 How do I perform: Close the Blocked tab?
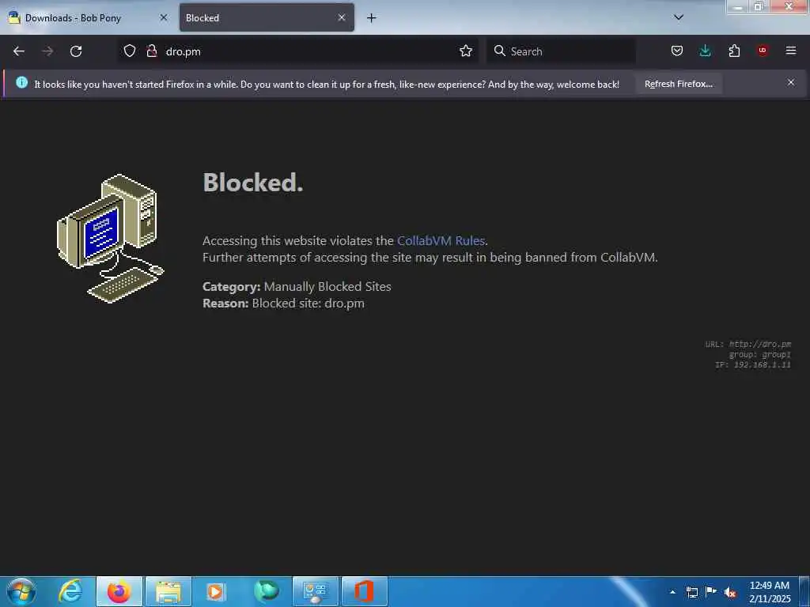(342, 17)
